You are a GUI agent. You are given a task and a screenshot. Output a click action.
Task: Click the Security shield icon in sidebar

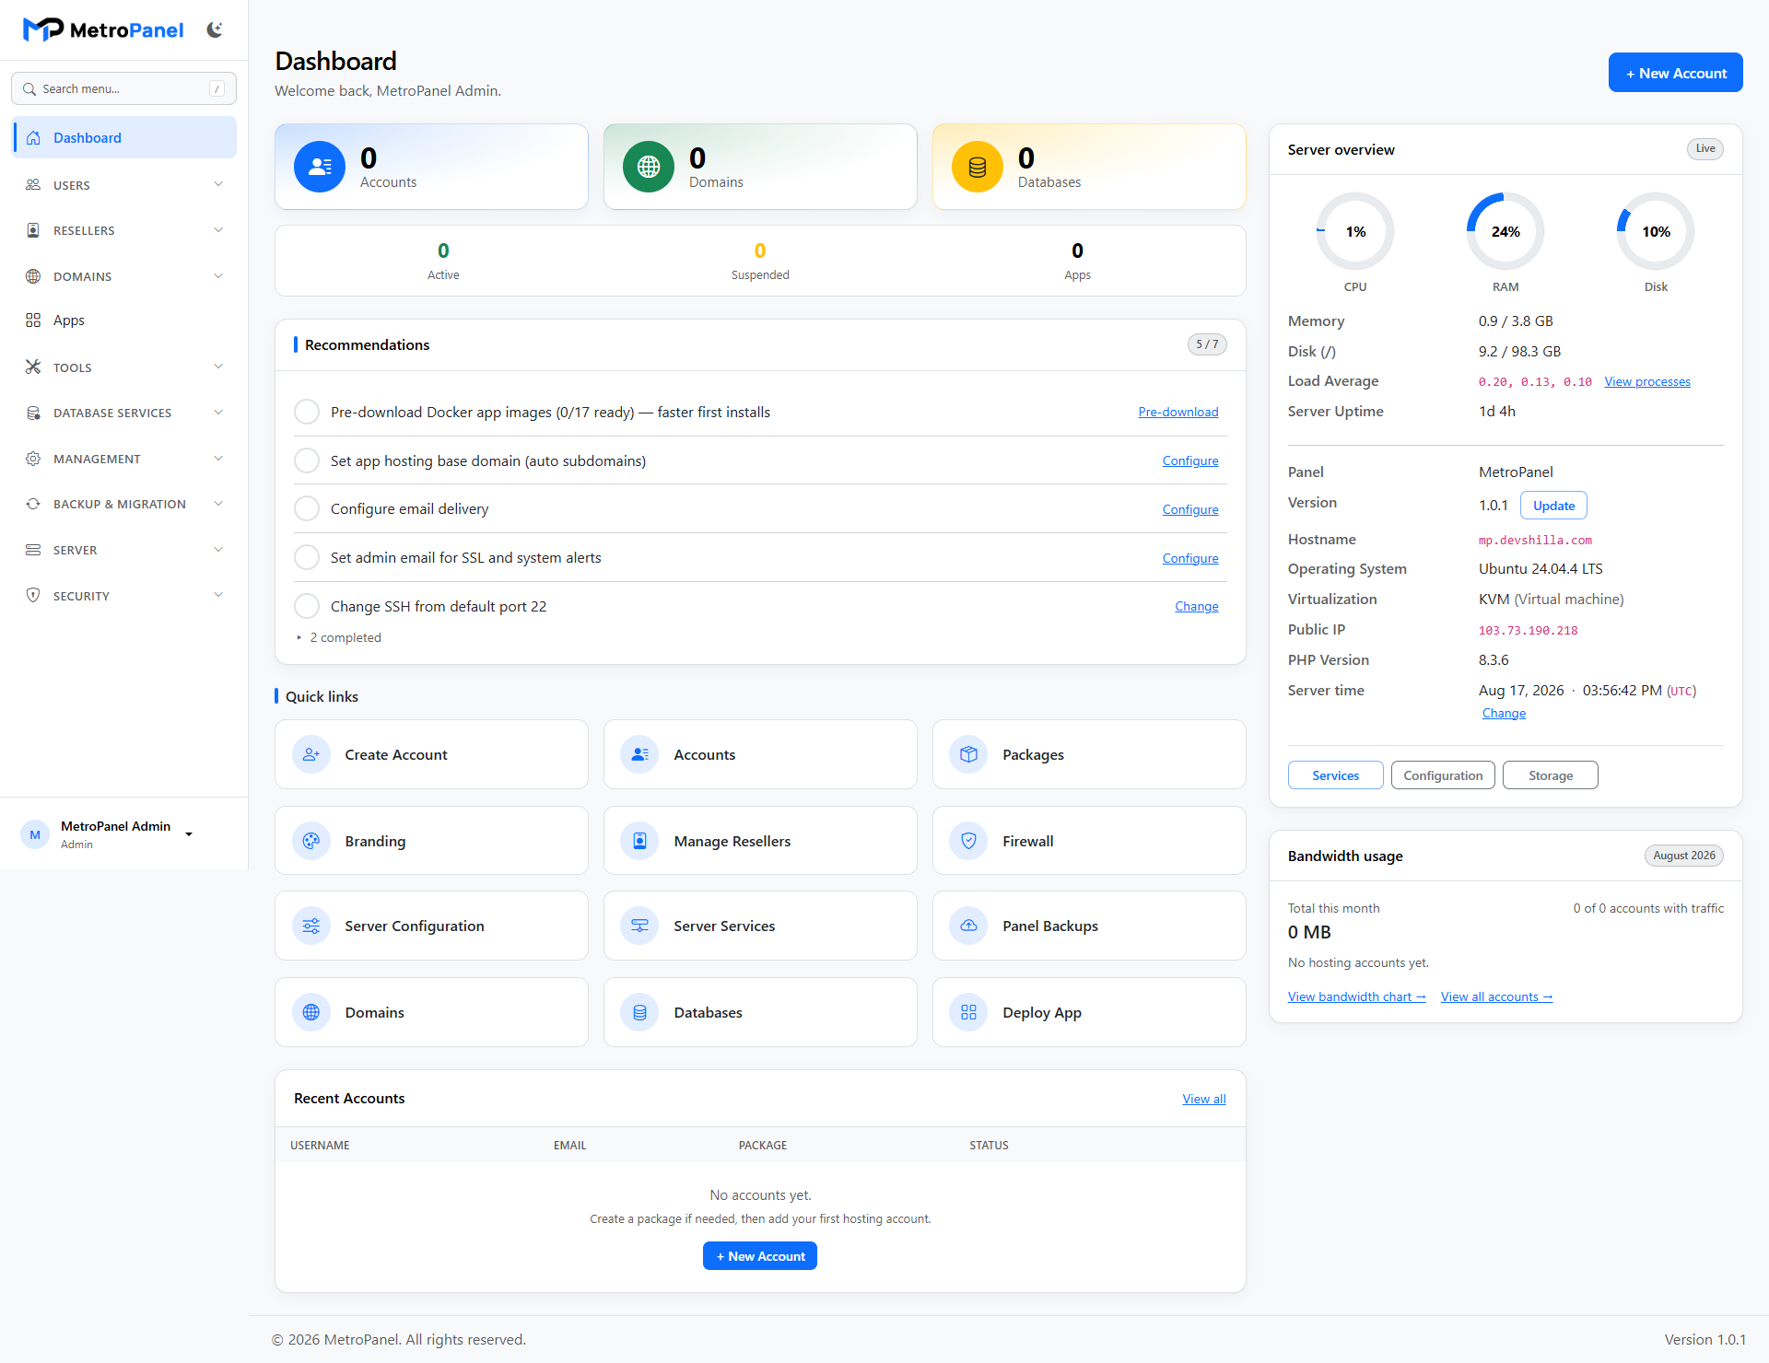[33, 596]
